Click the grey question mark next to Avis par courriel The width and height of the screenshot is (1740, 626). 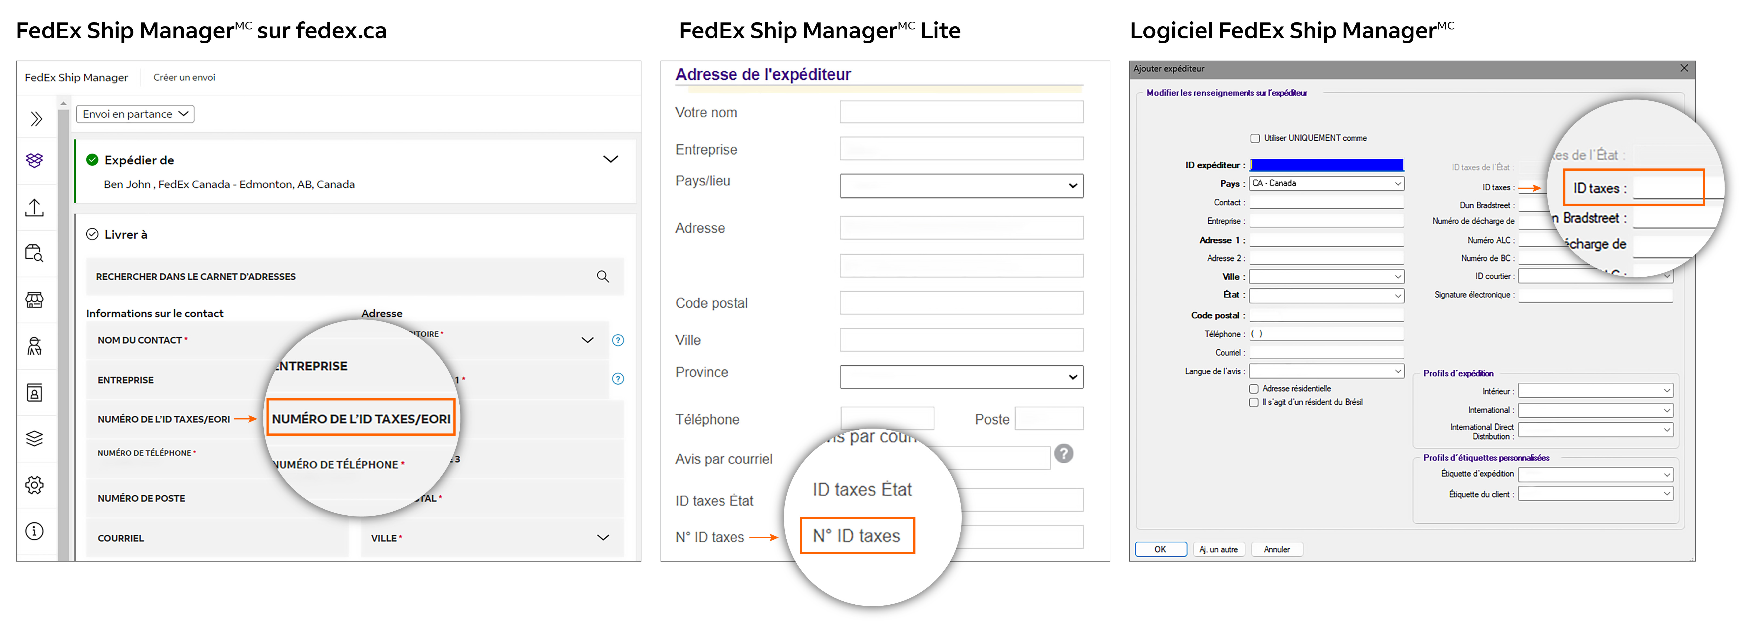click(1064, 453)
